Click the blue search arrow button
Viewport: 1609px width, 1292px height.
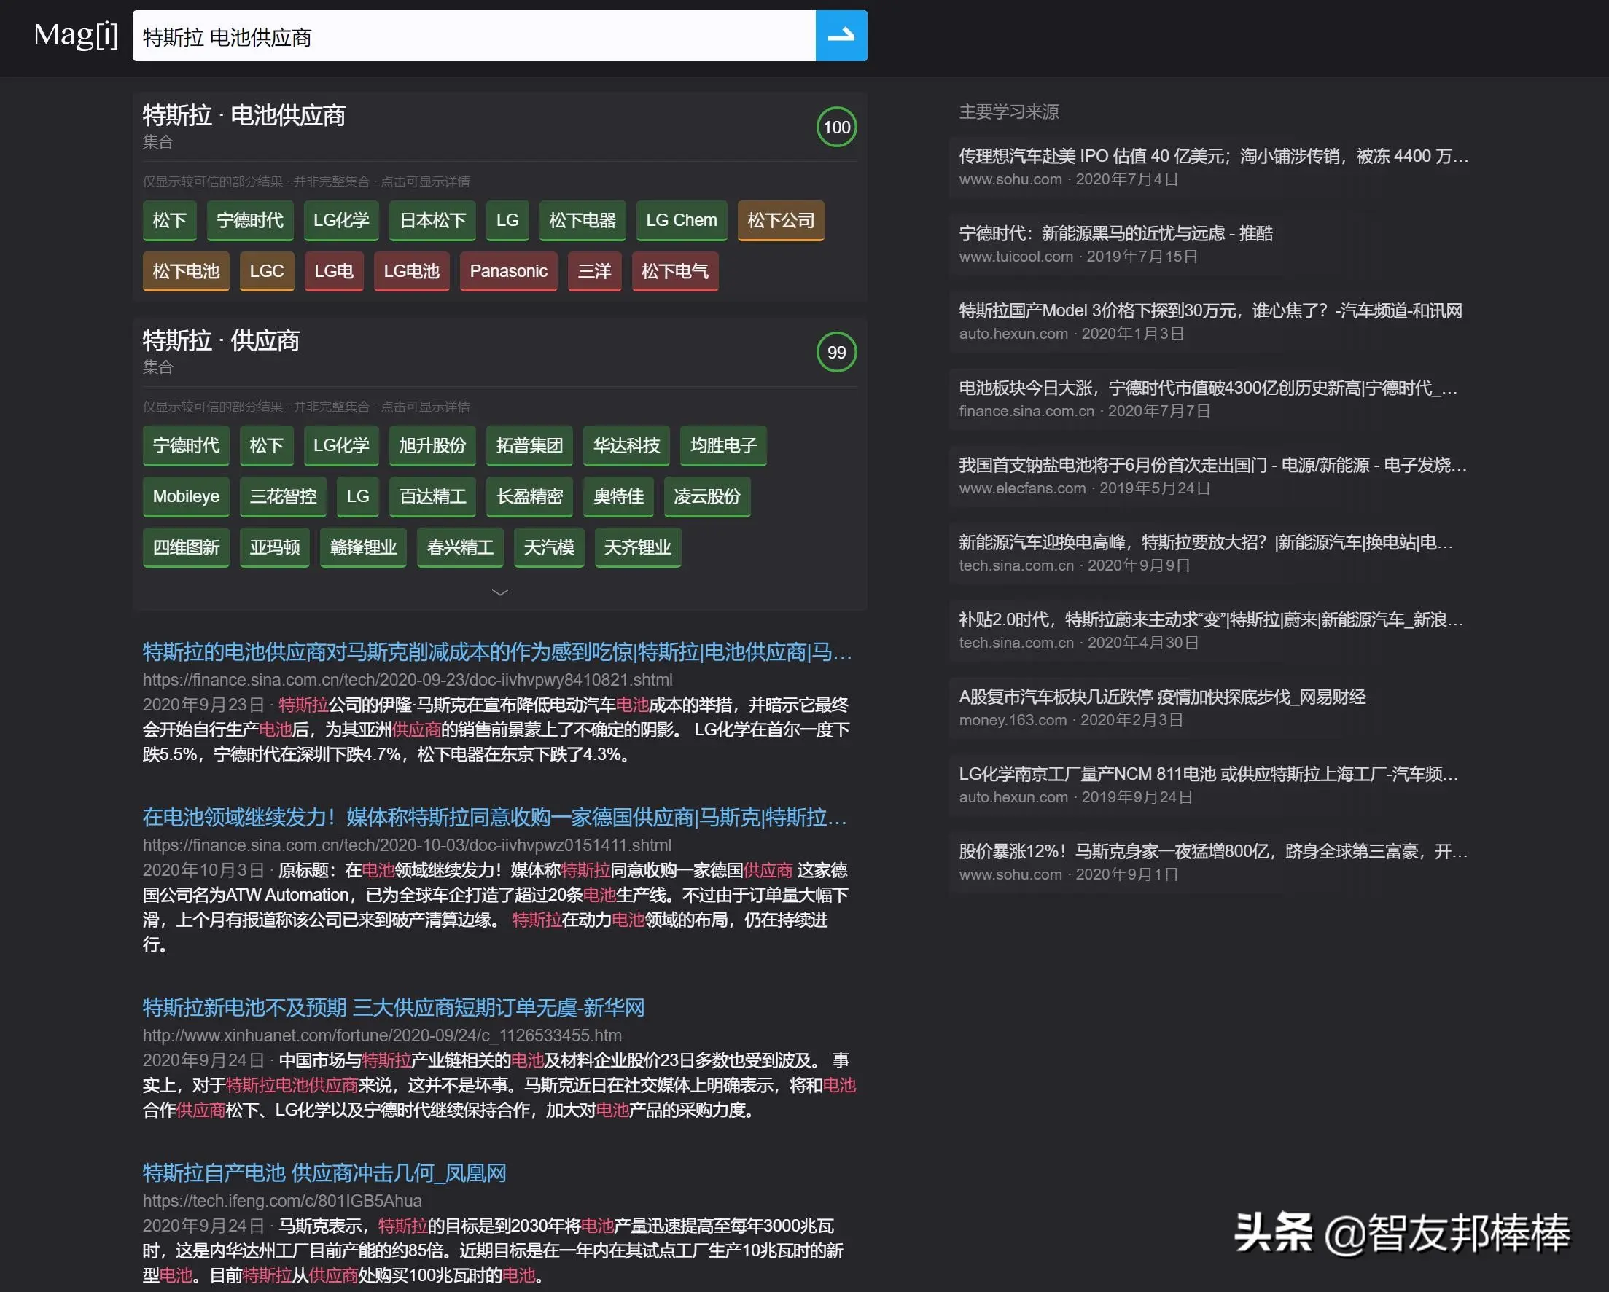pos(841,35)
